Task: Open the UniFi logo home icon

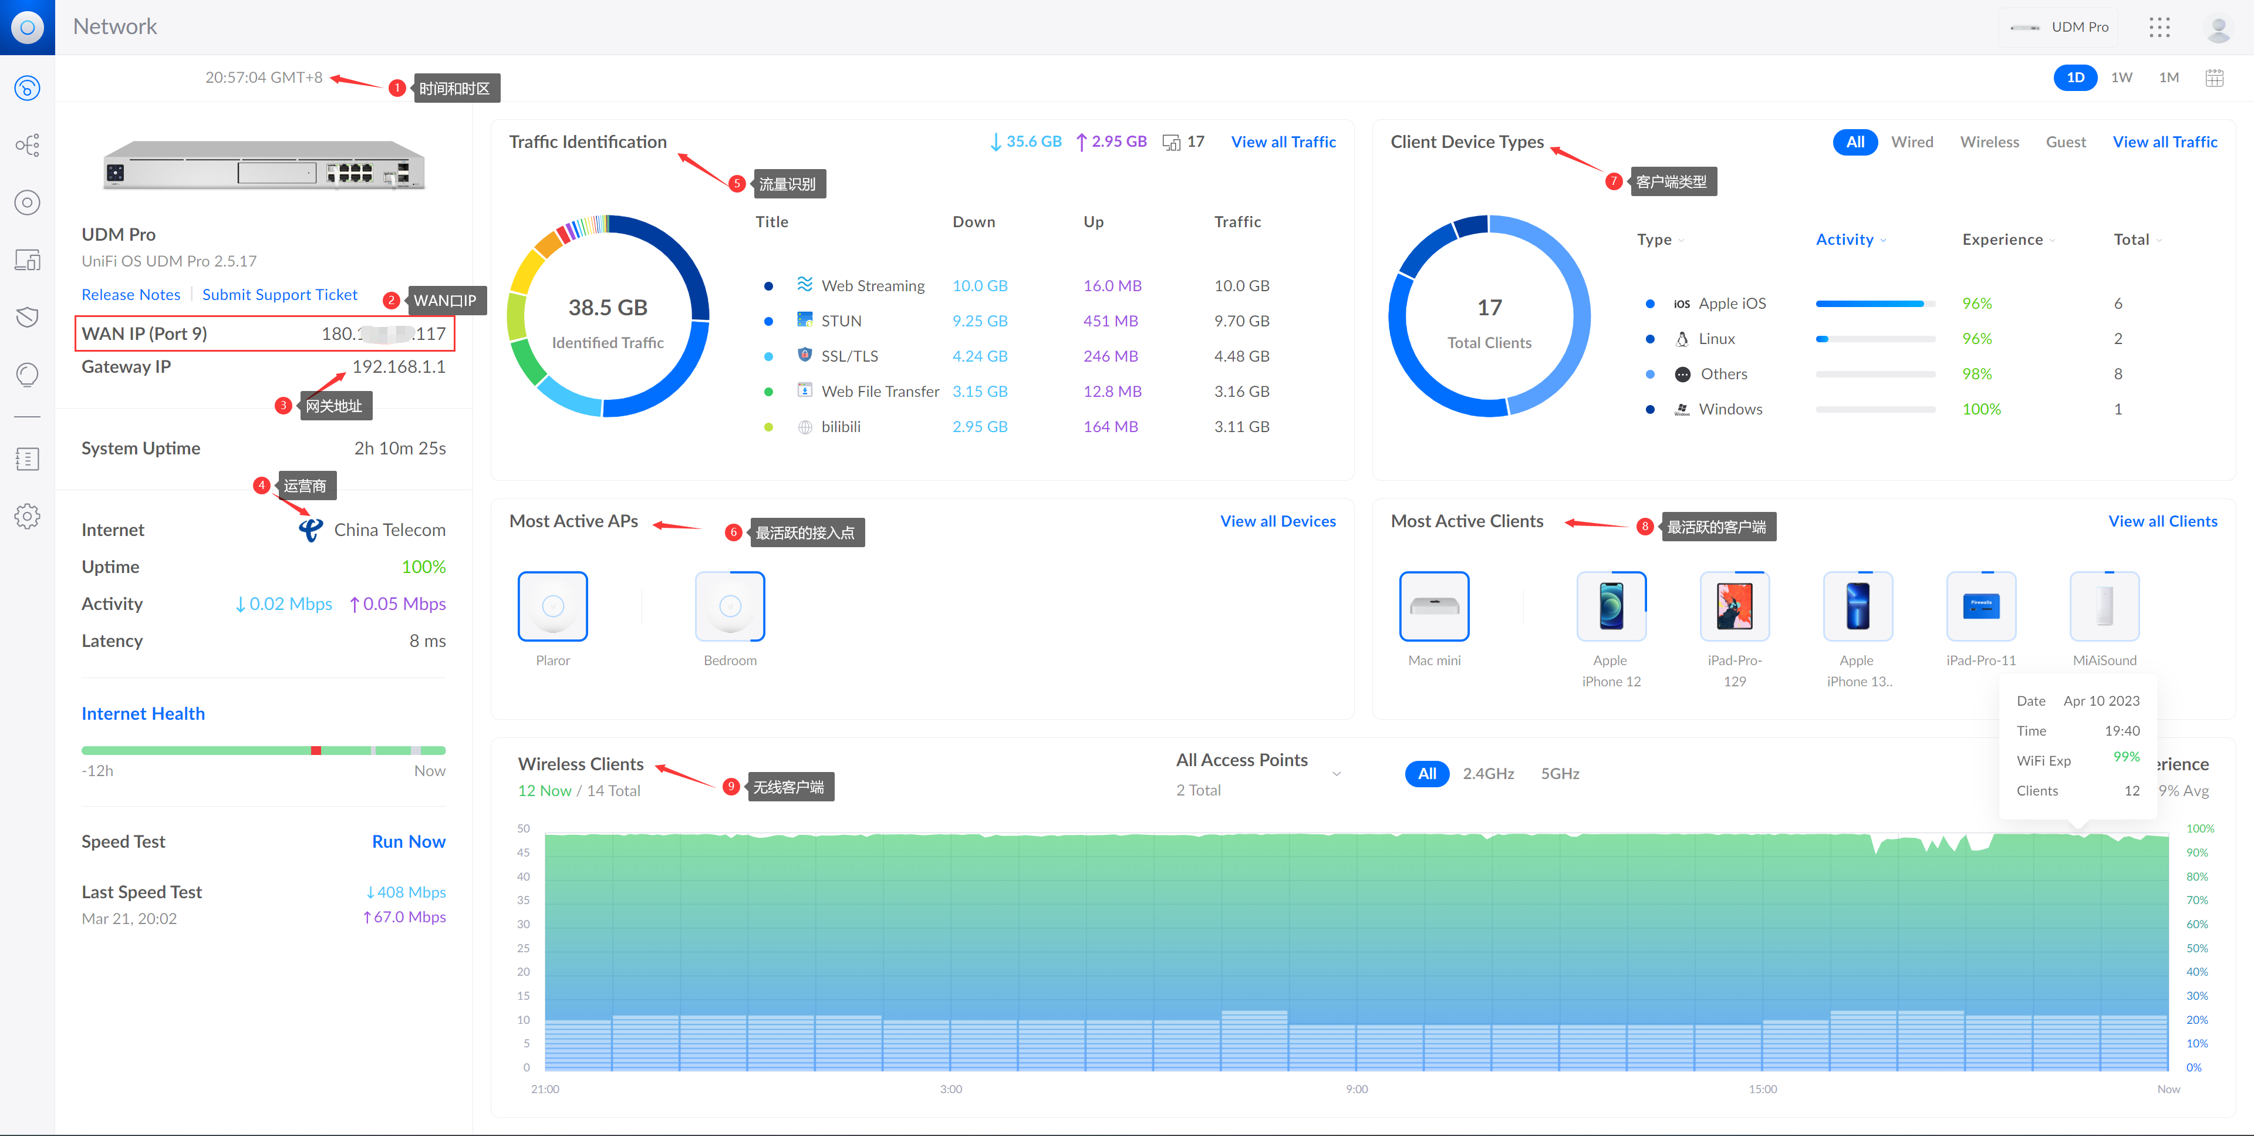Action: 27,27
